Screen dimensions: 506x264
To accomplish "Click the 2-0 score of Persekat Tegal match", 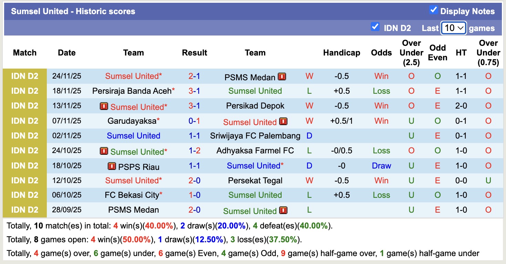I will pos(194,181).
